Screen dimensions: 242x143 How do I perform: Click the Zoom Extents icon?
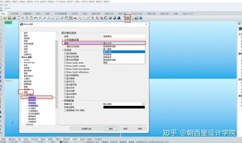tap(58, 18)
